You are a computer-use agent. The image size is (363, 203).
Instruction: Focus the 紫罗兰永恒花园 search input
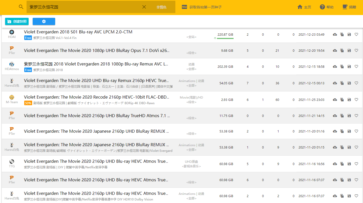click(x=84, y=7)
